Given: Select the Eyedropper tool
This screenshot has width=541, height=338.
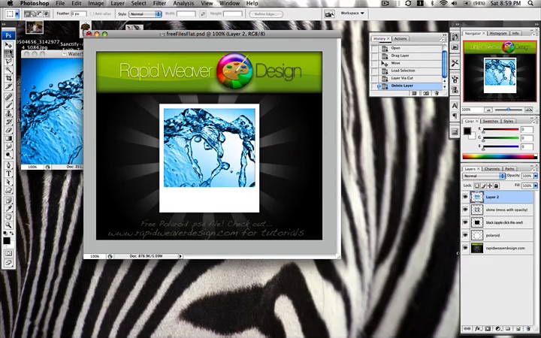Looking at the screenshot, I should pyautogui.click(x=8, y=208).
